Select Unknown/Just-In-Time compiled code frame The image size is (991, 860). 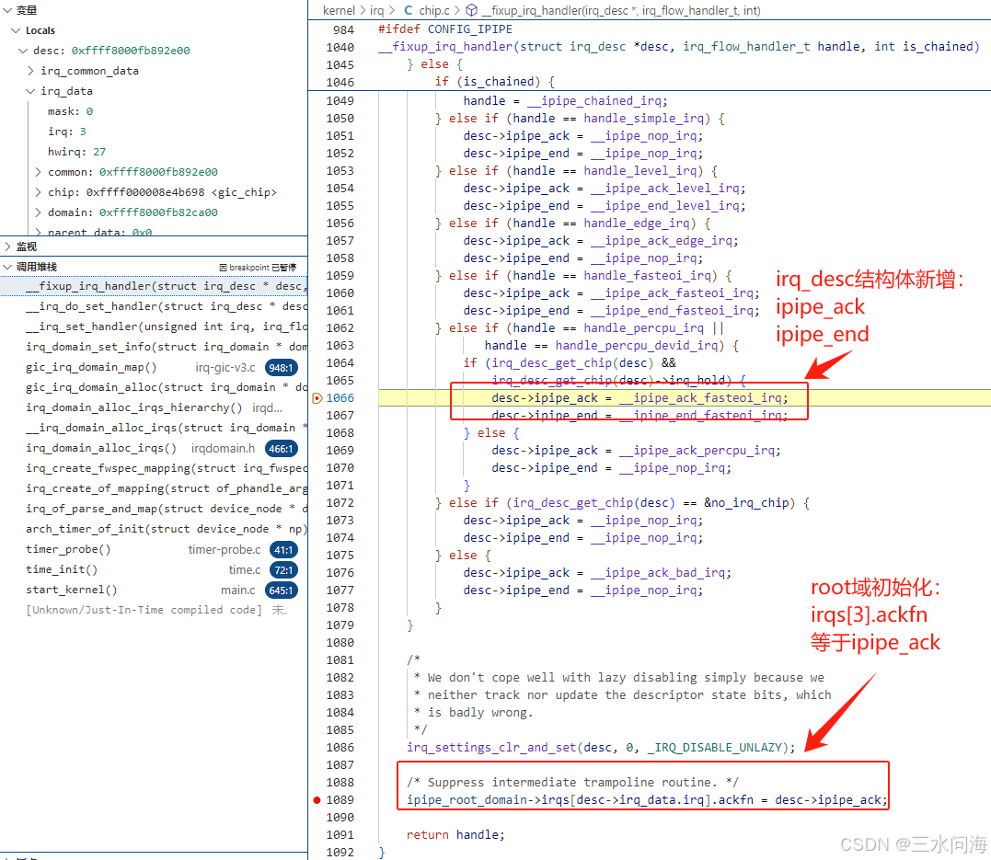tap(154, 611)
